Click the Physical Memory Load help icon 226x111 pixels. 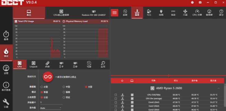(x=64, y=21)
